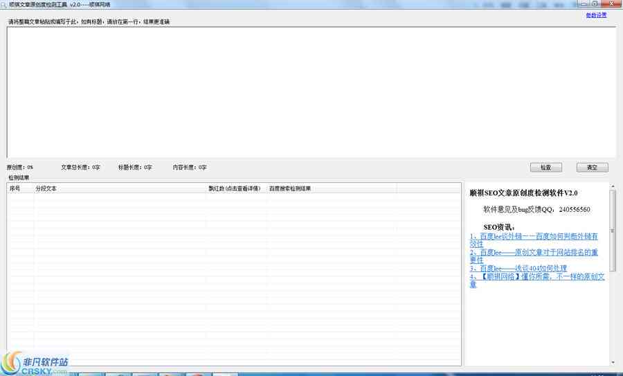Image resolution: width=623 pixels, height=376 pixels.
Task: Minimize the detection tool window
Action: click(584, 4)
